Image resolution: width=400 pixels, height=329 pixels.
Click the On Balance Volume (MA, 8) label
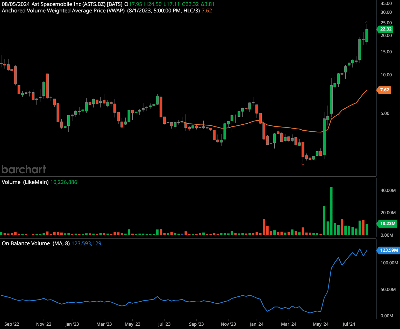36,243
